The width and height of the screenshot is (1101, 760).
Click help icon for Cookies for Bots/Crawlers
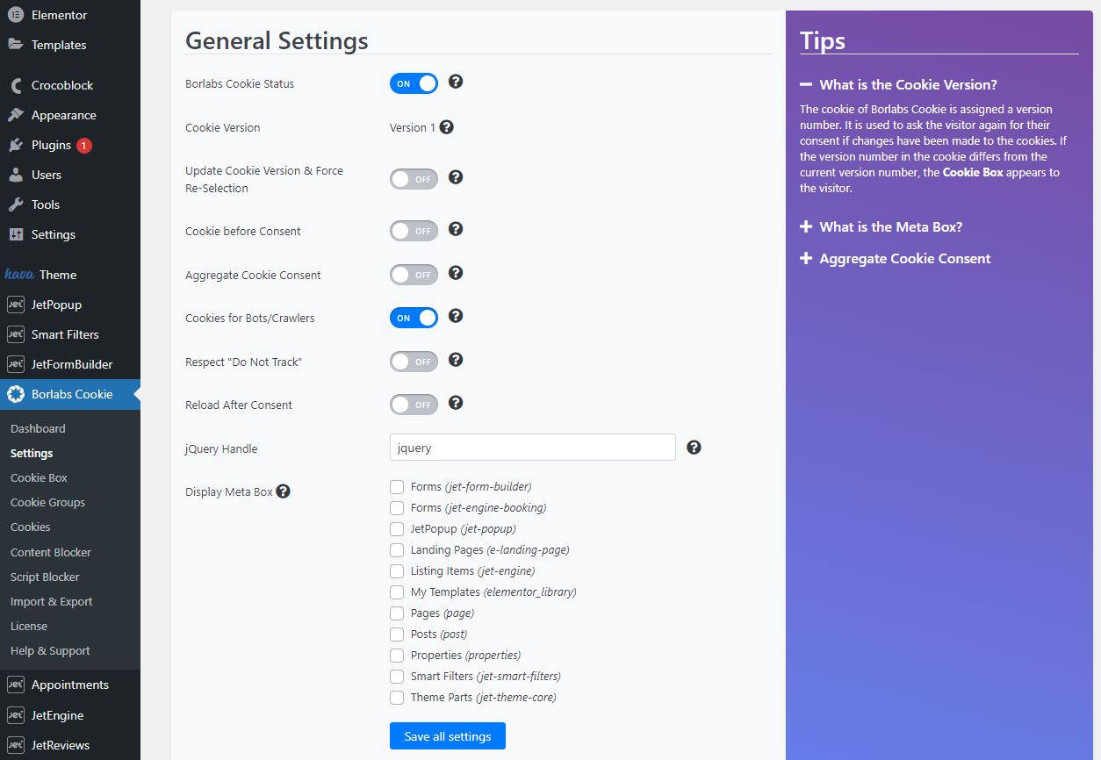coord(456,316)
